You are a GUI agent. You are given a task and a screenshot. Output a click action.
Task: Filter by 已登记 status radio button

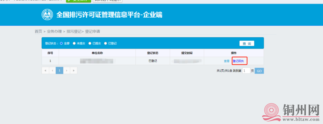click(x=106, y=43)
